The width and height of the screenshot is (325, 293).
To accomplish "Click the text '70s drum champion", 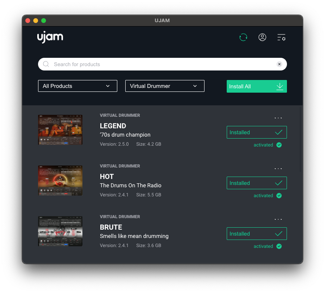I will [125, 135].
